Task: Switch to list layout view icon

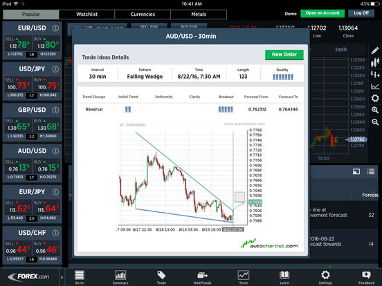Action: (x=371, y=171)
